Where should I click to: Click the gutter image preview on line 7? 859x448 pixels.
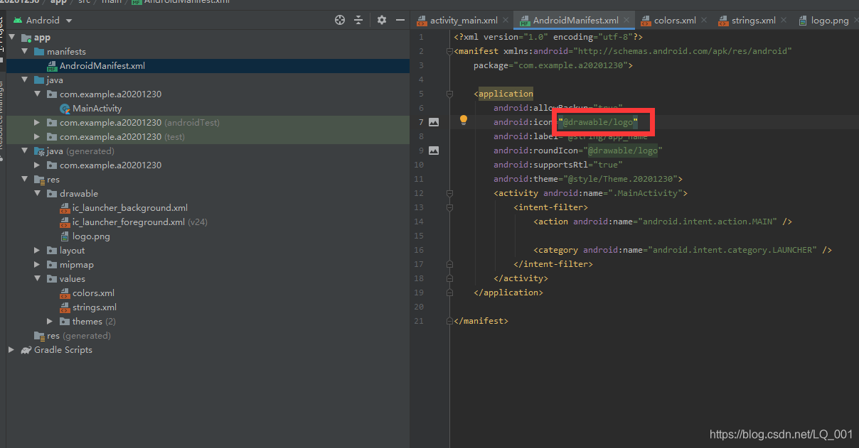(x=434, y=122)
